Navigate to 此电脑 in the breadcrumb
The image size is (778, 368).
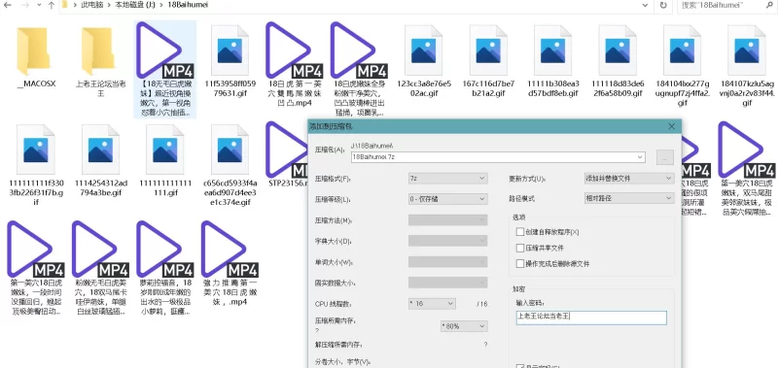tap(91, 6)
